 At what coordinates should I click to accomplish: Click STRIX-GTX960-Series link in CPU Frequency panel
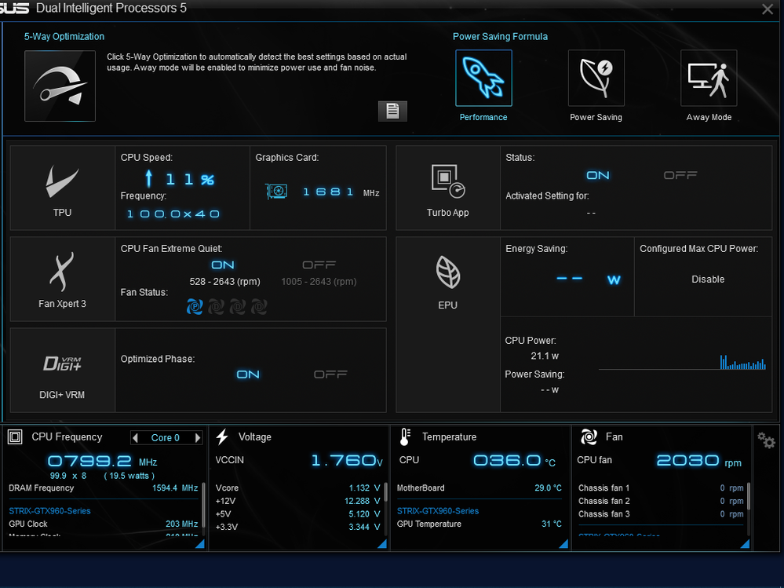coord(49,511)
